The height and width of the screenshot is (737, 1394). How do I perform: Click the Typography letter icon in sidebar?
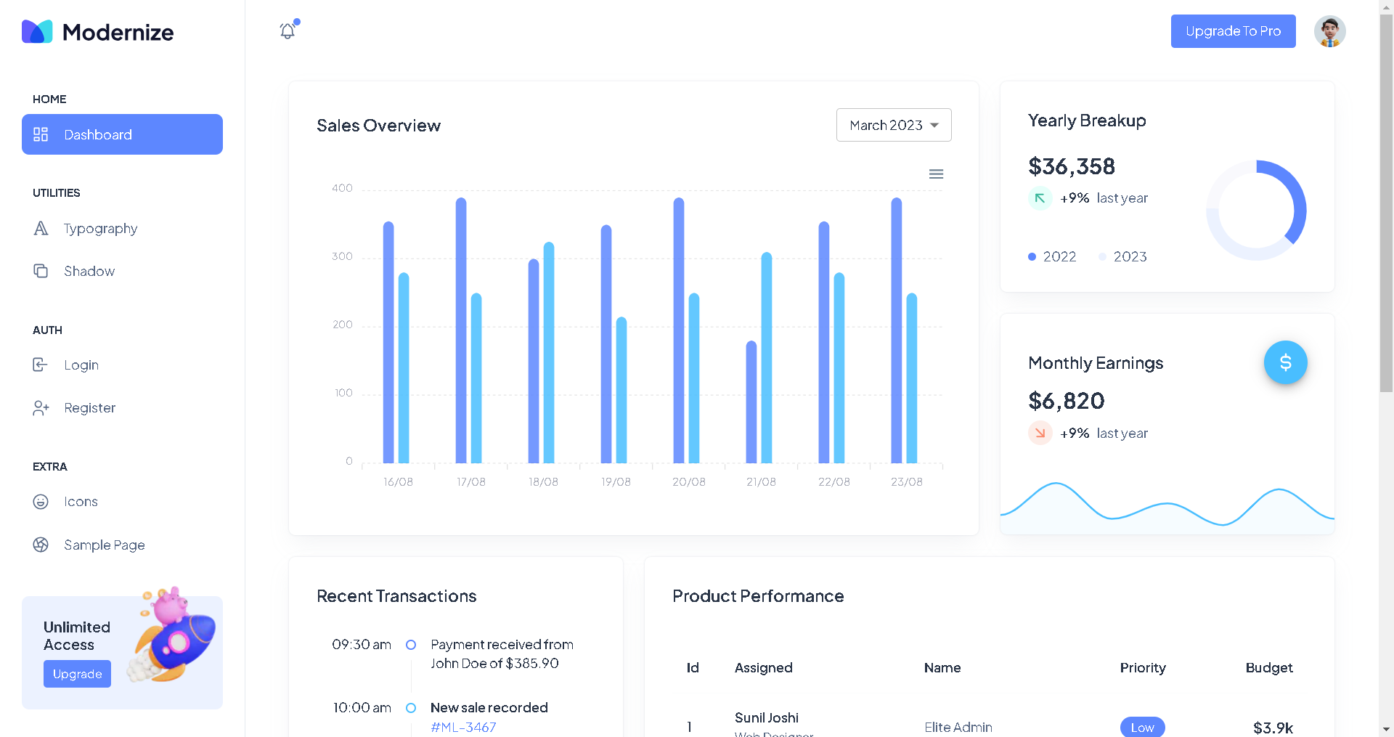tap(41, 229)
